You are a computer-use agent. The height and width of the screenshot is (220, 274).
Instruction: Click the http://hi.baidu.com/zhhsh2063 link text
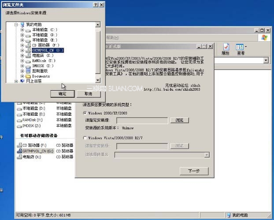172,89
